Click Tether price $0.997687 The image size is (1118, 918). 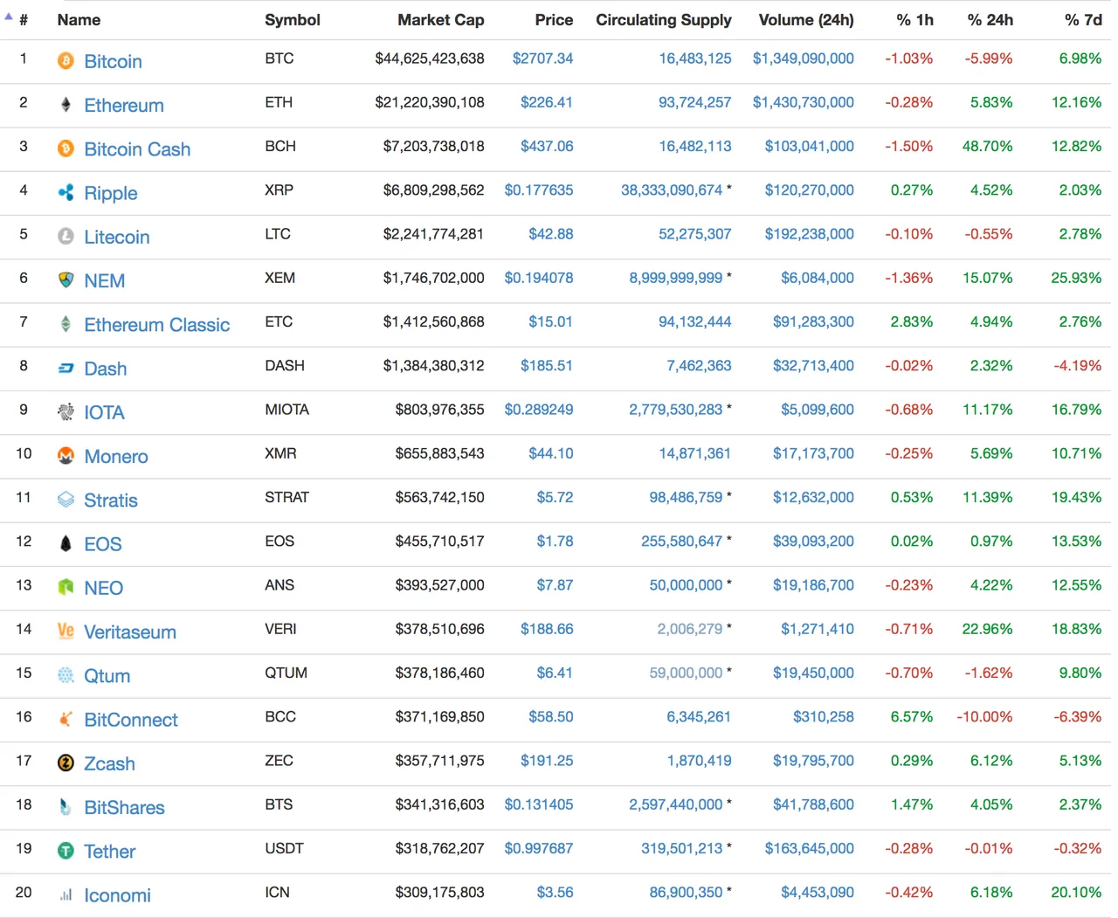(539, 848)
